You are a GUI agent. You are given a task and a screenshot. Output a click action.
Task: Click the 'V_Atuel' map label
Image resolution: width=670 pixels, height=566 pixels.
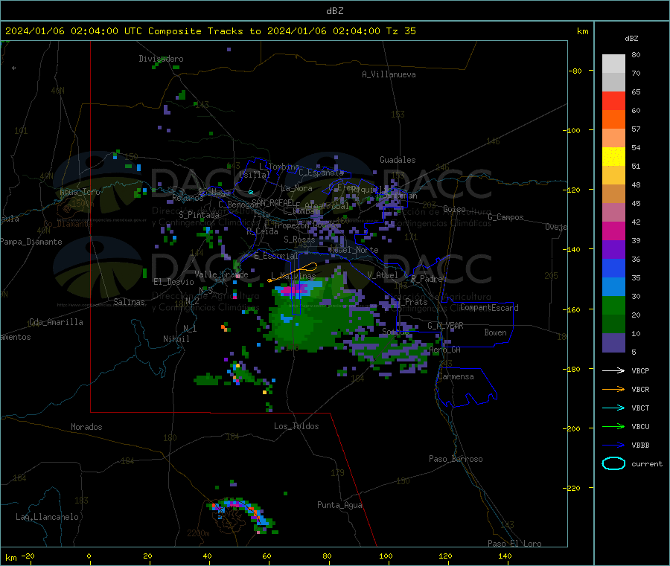coord(383,275)
